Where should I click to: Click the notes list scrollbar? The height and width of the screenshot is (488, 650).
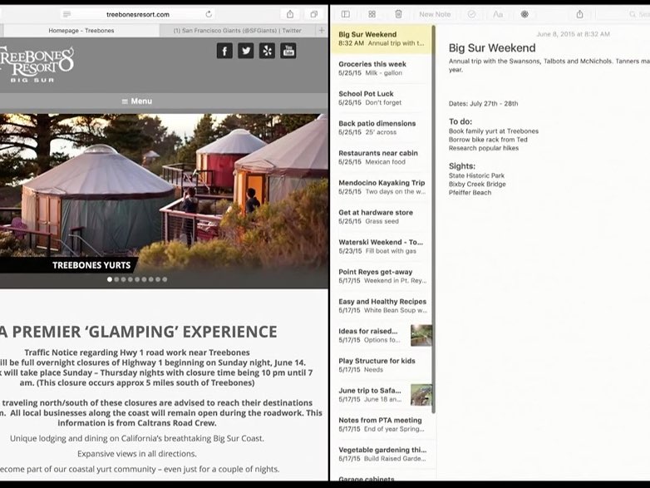[x=434, y=219]
